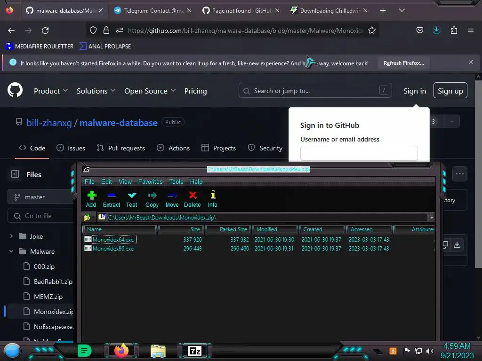Open the Edit menu in 7-Zip
482x361 pixels.
tap(106, 181)
